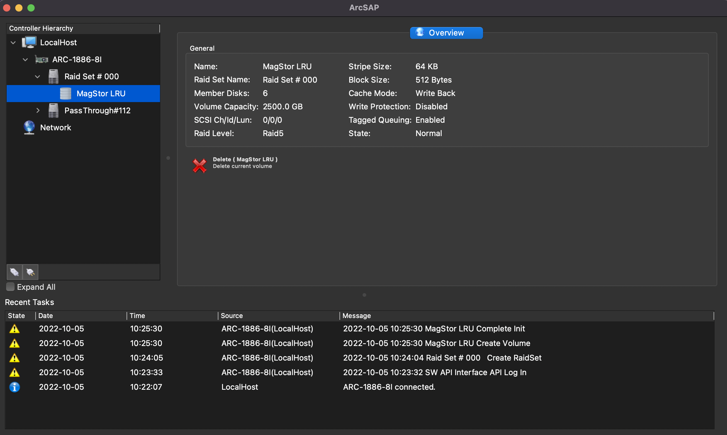Open the Overview tab

[x=446, y=33]
